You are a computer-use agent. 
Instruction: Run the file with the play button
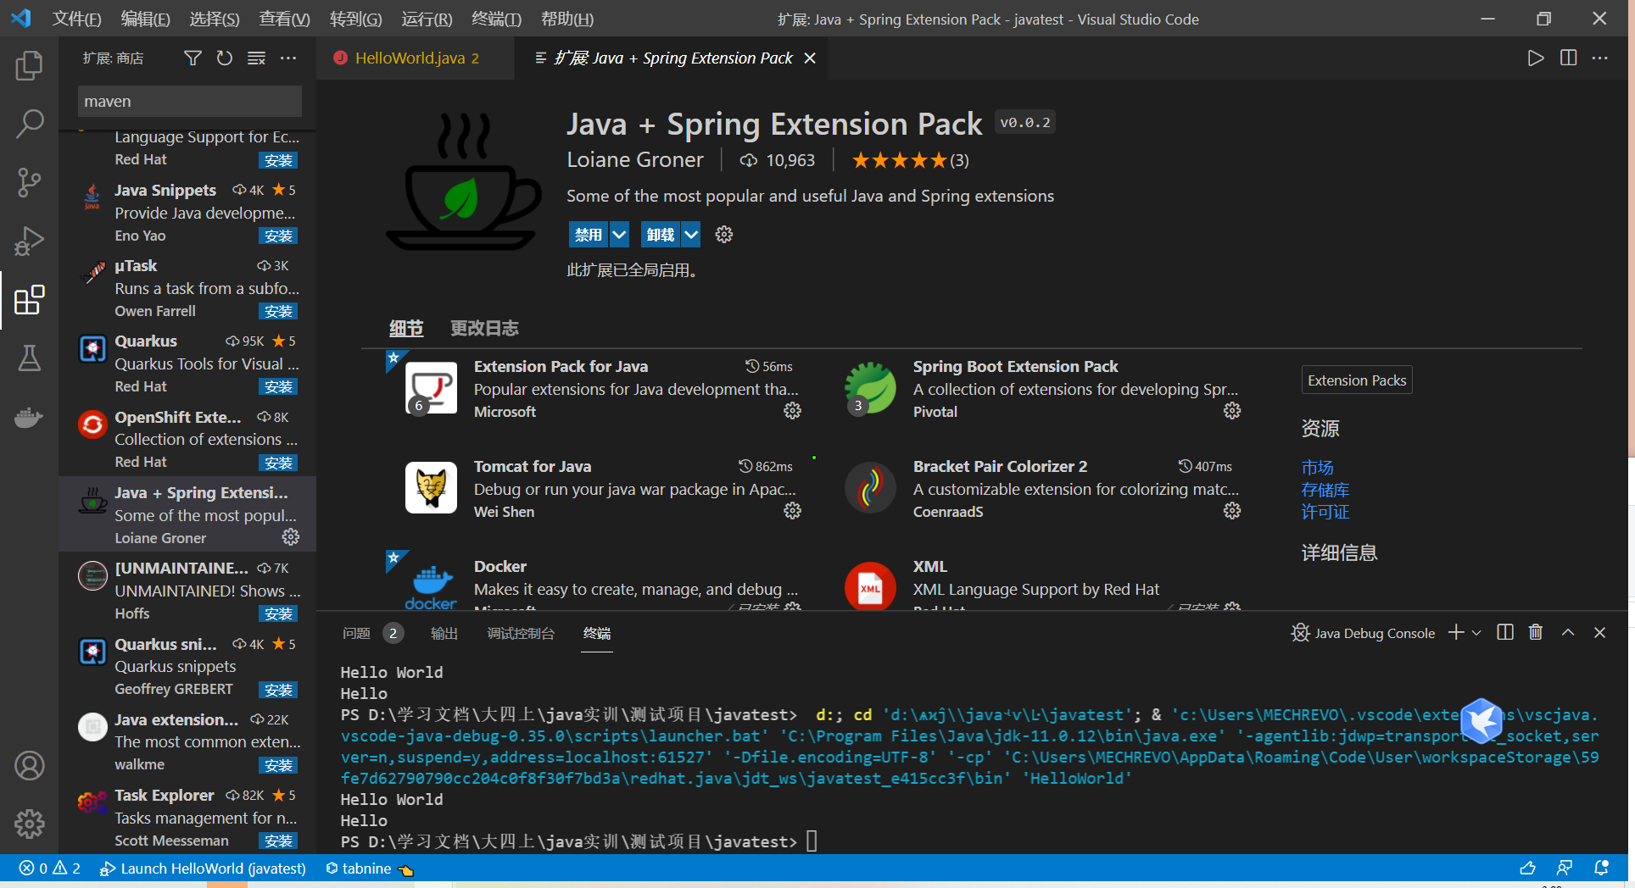click(1535, 58)
